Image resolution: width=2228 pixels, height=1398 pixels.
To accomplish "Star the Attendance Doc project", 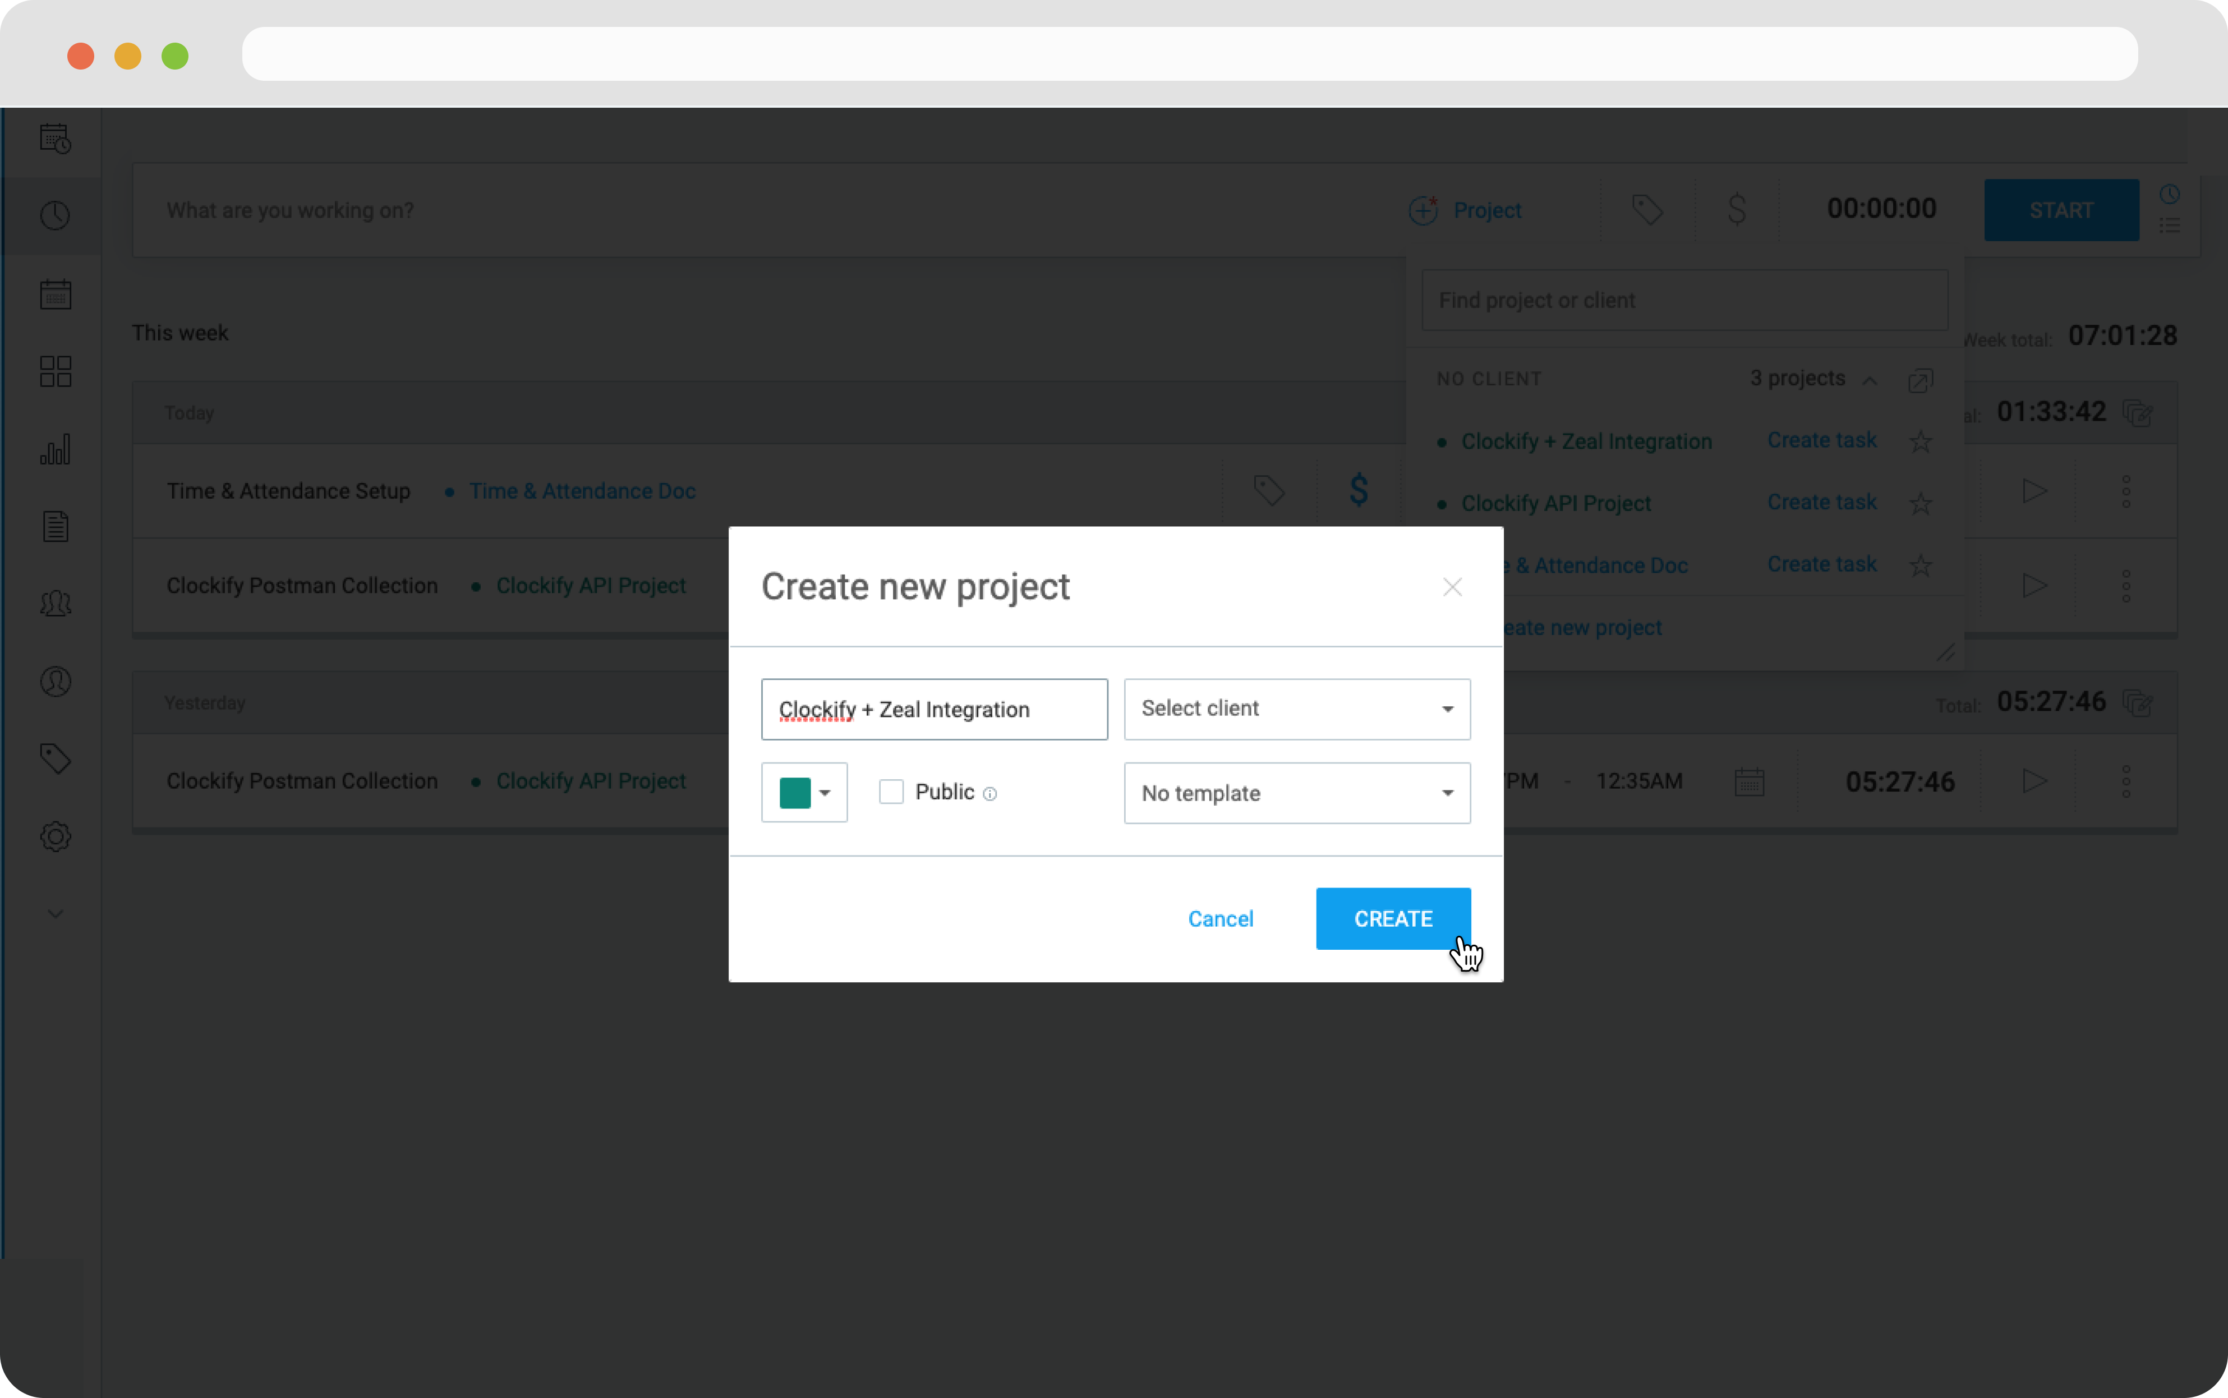I will point(1920,566).
